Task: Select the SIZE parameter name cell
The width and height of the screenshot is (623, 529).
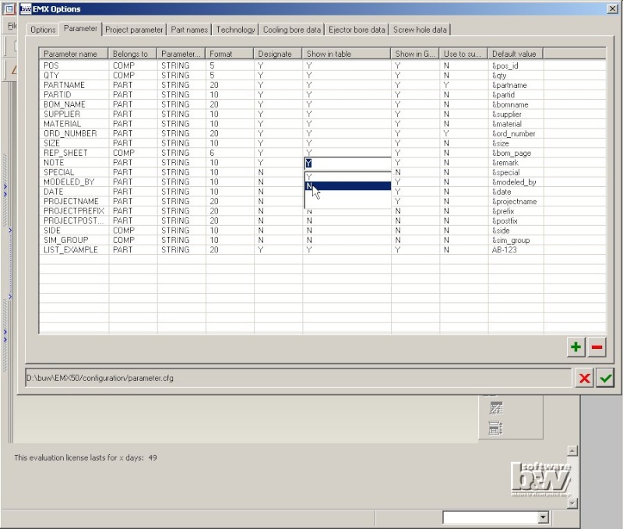Action: [x=74, y=143]
